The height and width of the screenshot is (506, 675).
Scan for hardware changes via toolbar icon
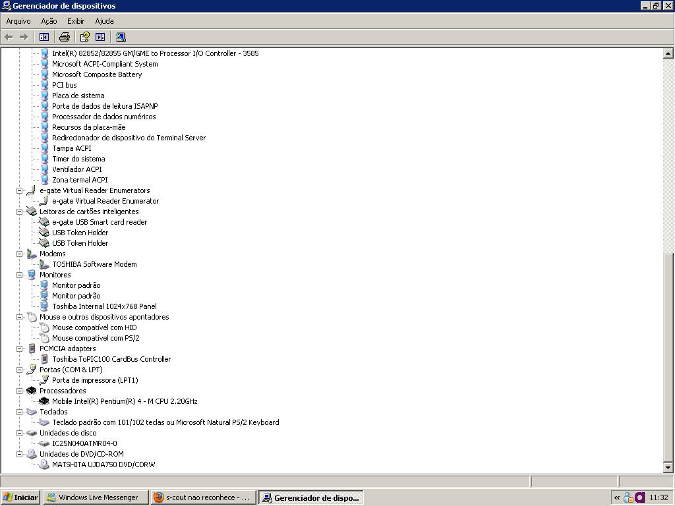(x=121, y=37)
